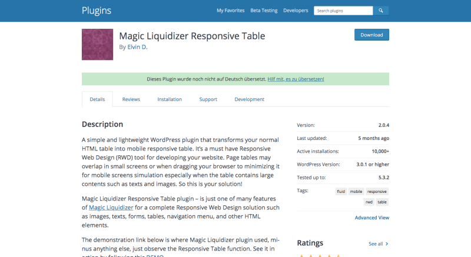Open the Developers menu link

coord(296,11)
